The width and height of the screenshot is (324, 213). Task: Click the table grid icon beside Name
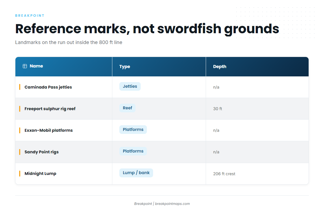[x=25, y=66]
